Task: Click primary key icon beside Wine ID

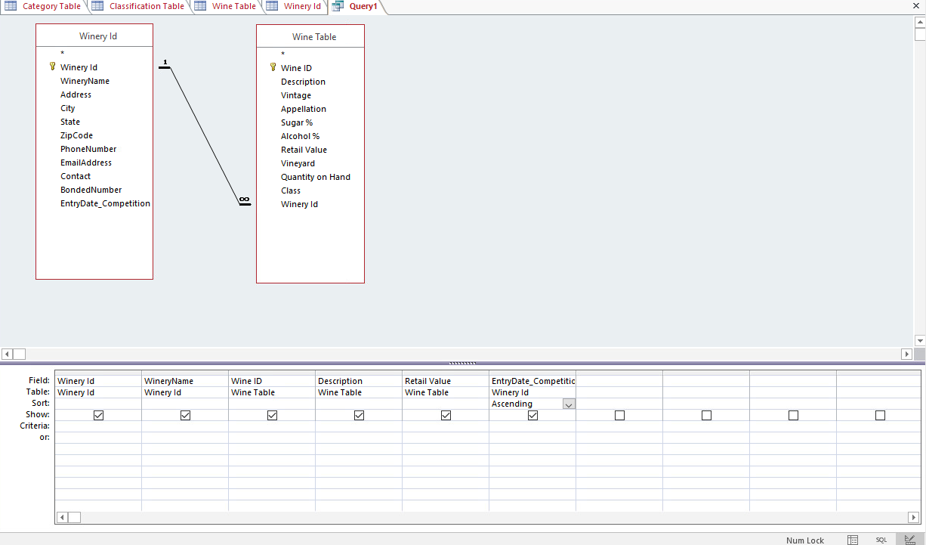Action: click(x=273, y=67)
